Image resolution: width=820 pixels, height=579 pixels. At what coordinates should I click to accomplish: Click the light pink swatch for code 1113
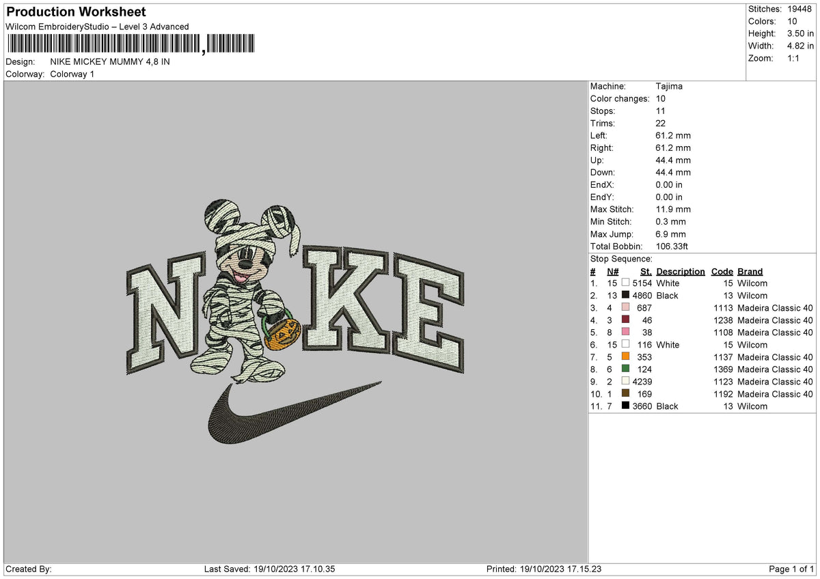point(625,307)
